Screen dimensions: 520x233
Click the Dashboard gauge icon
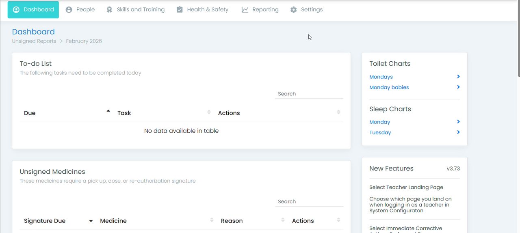(x=16, y=10)
